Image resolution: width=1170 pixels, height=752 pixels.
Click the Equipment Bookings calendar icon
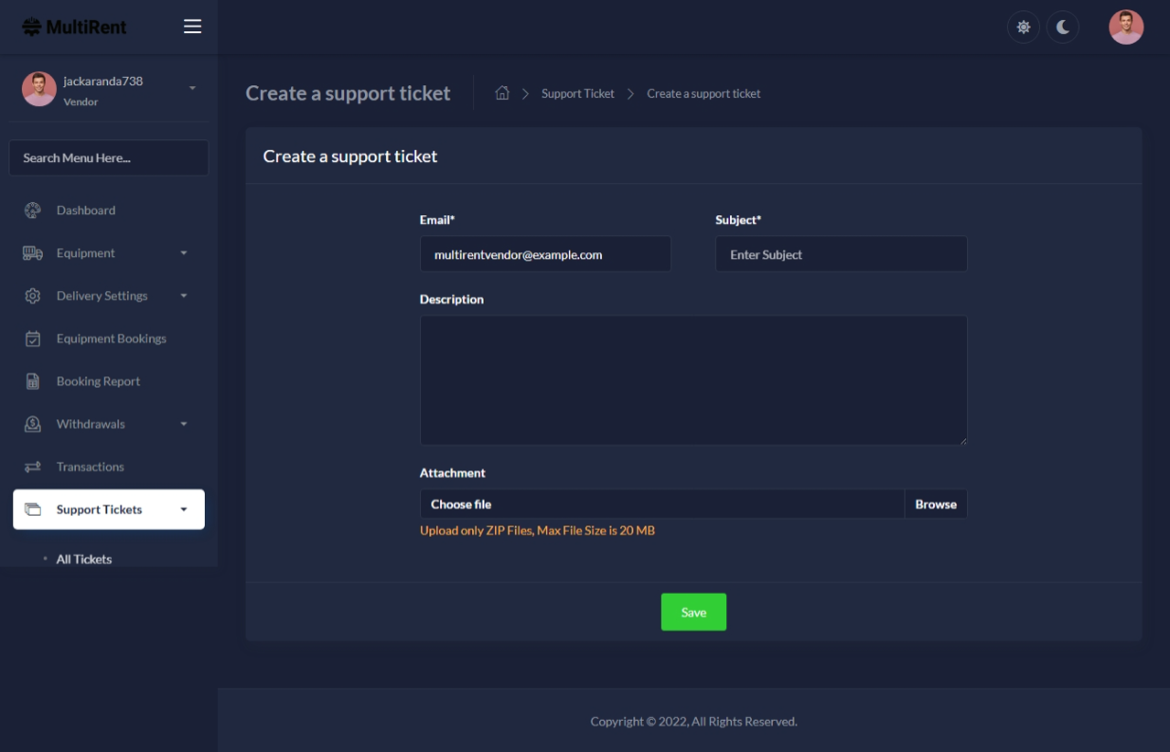(x=32, y=339)
